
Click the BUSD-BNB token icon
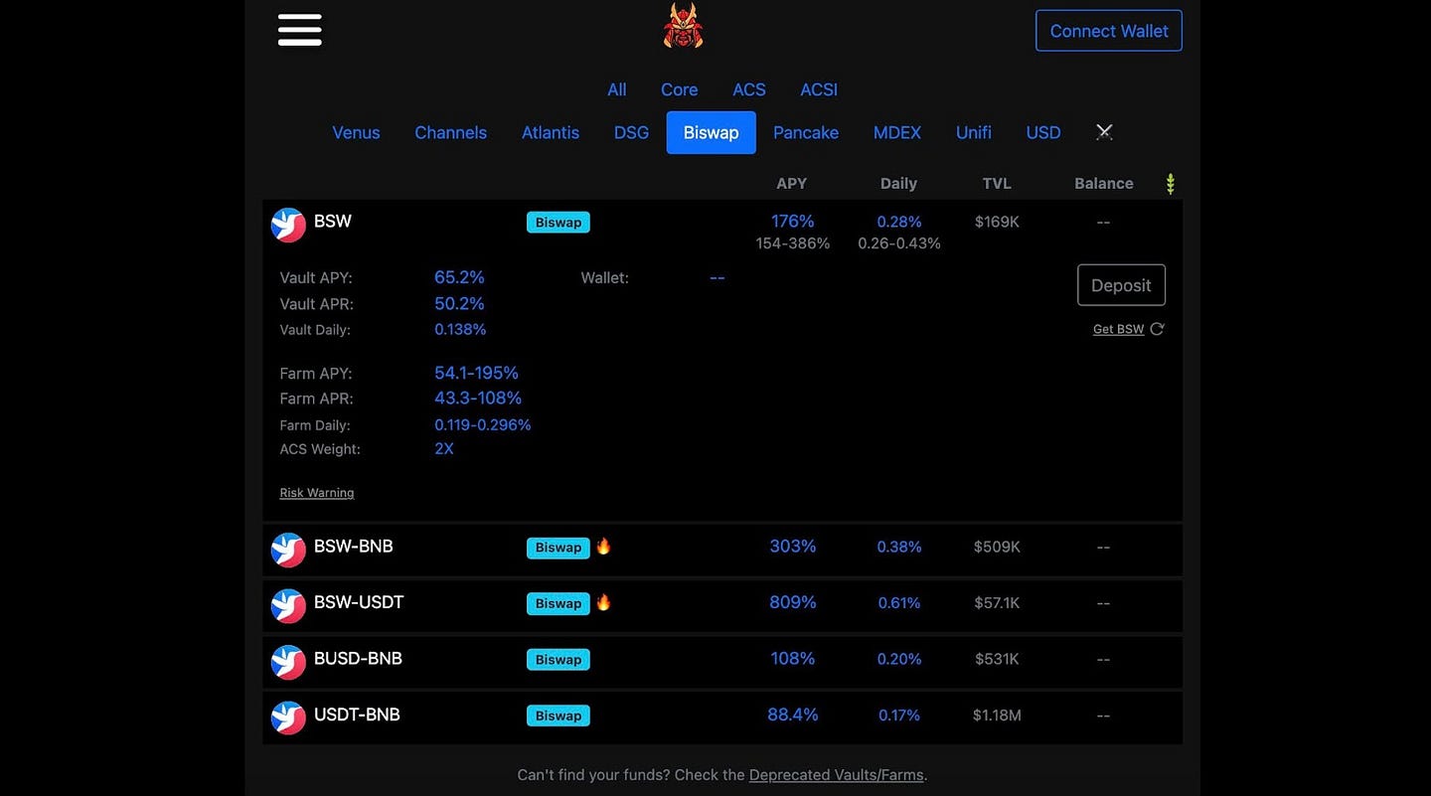point(288,662)
